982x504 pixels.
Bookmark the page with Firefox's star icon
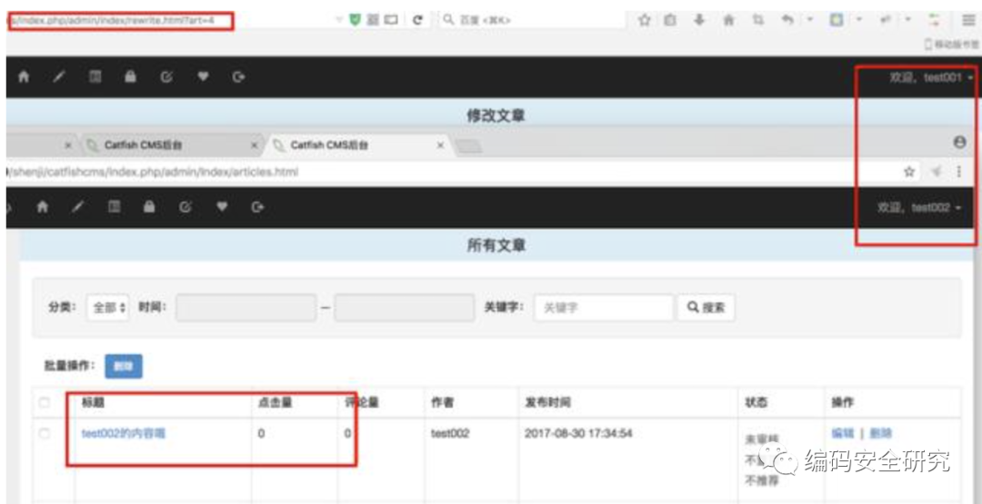pyautogui.click(x=644, y=20)
